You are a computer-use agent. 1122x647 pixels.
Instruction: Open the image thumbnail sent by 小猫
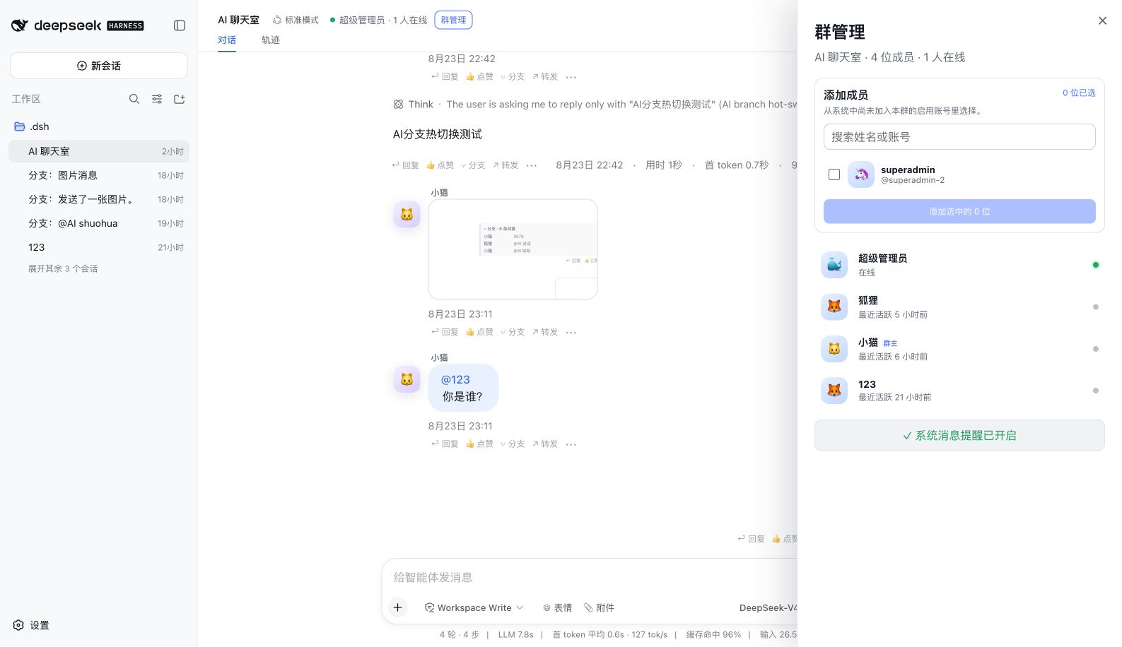513,249
